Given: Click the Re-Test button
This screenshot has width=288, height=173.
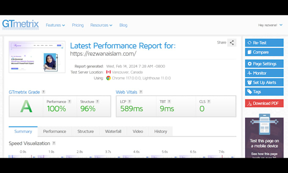Looking at the screenshot, I should (x=264, y=43).
